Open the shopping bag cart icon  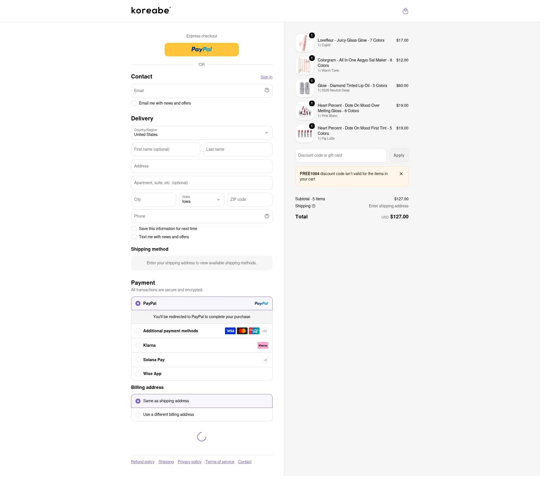point(405,11)
